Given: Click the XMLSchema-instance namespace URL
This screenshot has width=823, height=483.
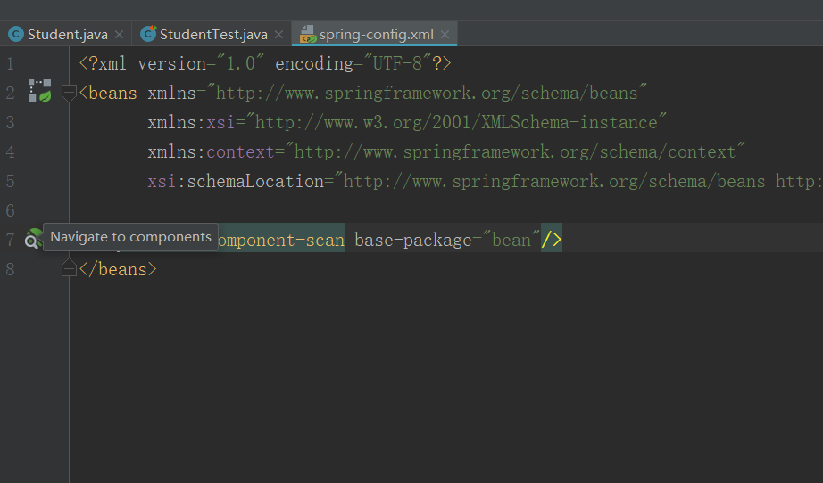Looking at the screenshot, I should pos(456,122).
